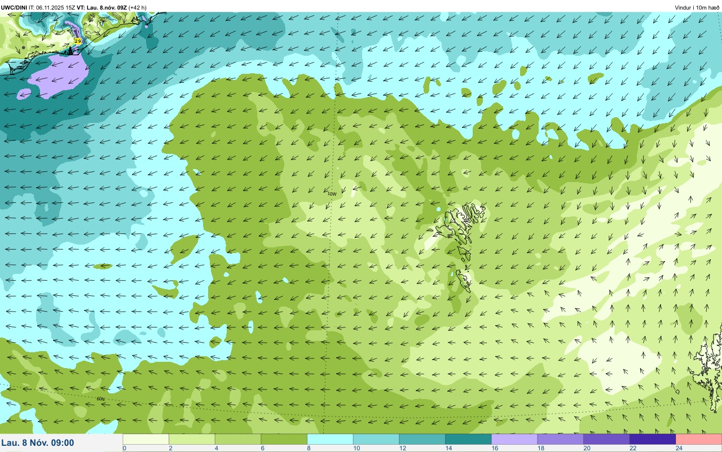The height and width of the screenshot is (452, 722).
Task: Click the pink 24+ legend swatch
Action: (699, 439)
